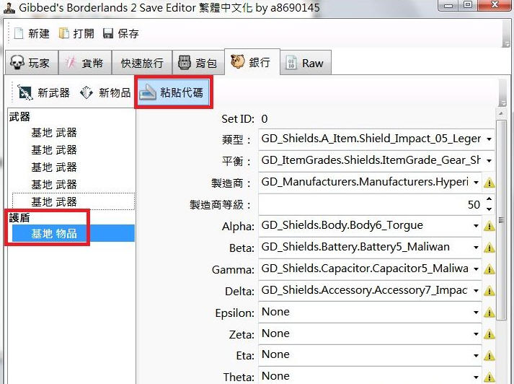Expand the Epsilon None dropdown
Image resolution: width=514 pixels, height=384 pixels.
(476, 313)
